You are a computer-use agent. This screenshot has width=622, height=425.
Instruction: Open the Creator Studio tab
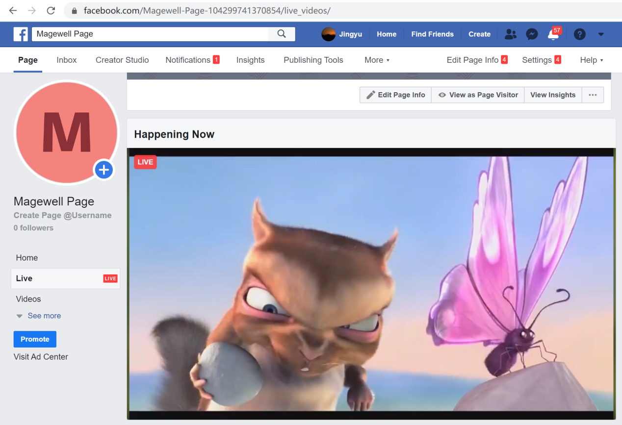click(122, 60)
